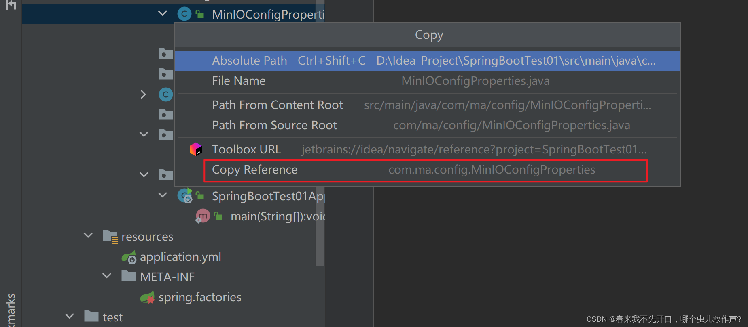
Task: Click application.yml Spring config icon
Action: [129, 257]
